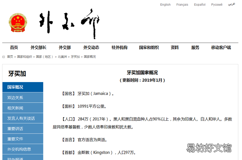
Task: Open the 移动客户端 navigation menu
Action: (221, 48)
